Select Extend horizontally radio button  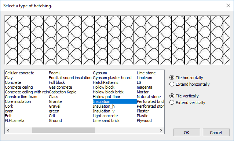tap(172, 84)
